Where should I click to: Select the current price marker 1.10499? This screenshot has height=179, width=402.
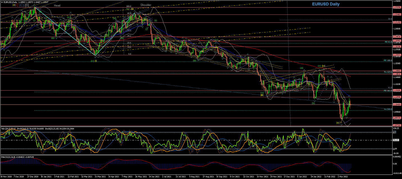point(397,104)
